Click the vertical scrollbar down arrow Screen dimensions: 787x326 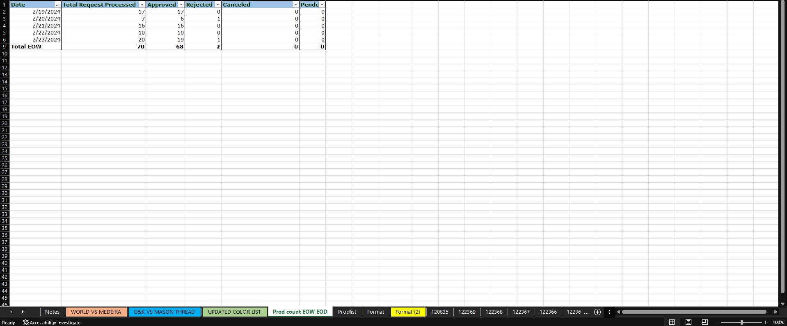click(783, 304)
